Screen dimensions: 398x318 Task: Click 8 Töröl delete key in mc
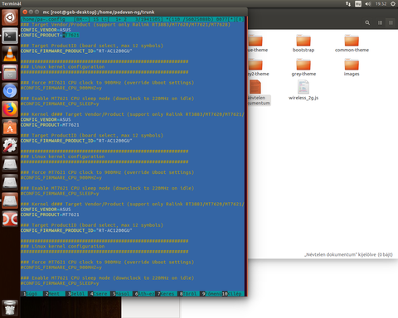click(188, 294)
